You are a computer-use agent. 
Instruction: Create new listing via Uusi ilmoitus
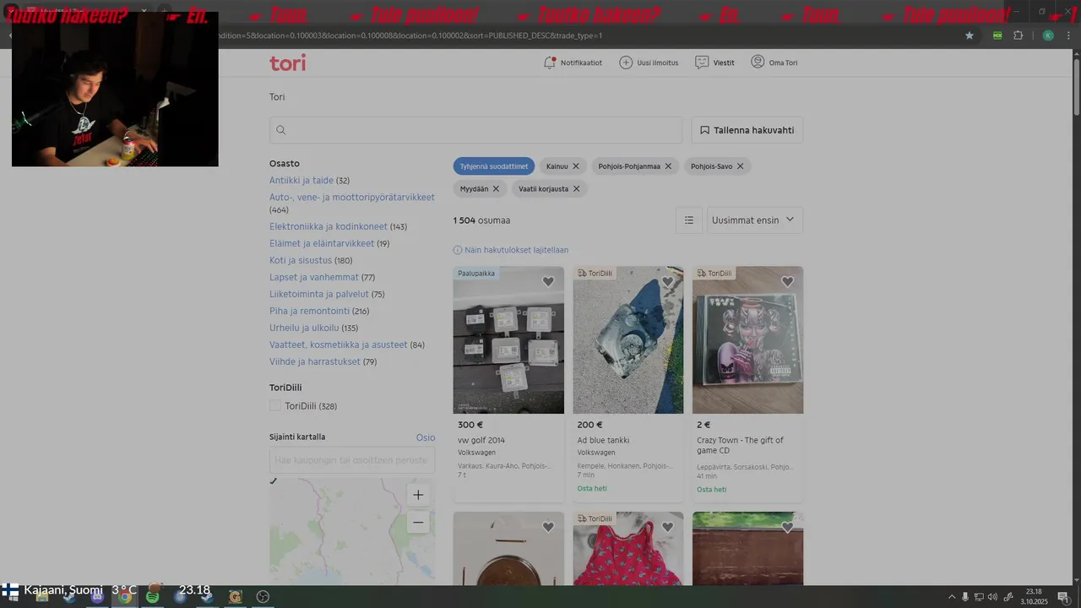649,62
